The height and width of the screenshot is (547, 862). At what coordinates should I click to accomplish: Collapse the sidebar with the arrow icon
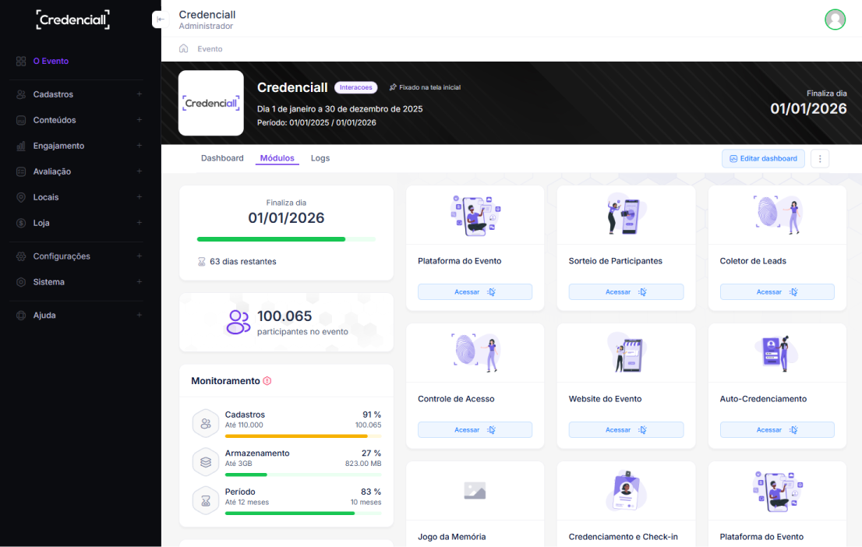(x=160, y=19)
